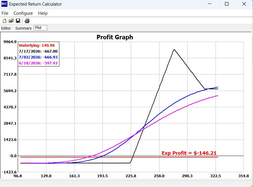253x187 pixels.
Task: Click the 354.8 x-axis label
Action: [244, 176]
